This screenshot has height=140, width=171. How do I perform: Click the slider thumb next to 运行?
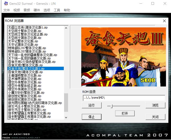(112, 106)
